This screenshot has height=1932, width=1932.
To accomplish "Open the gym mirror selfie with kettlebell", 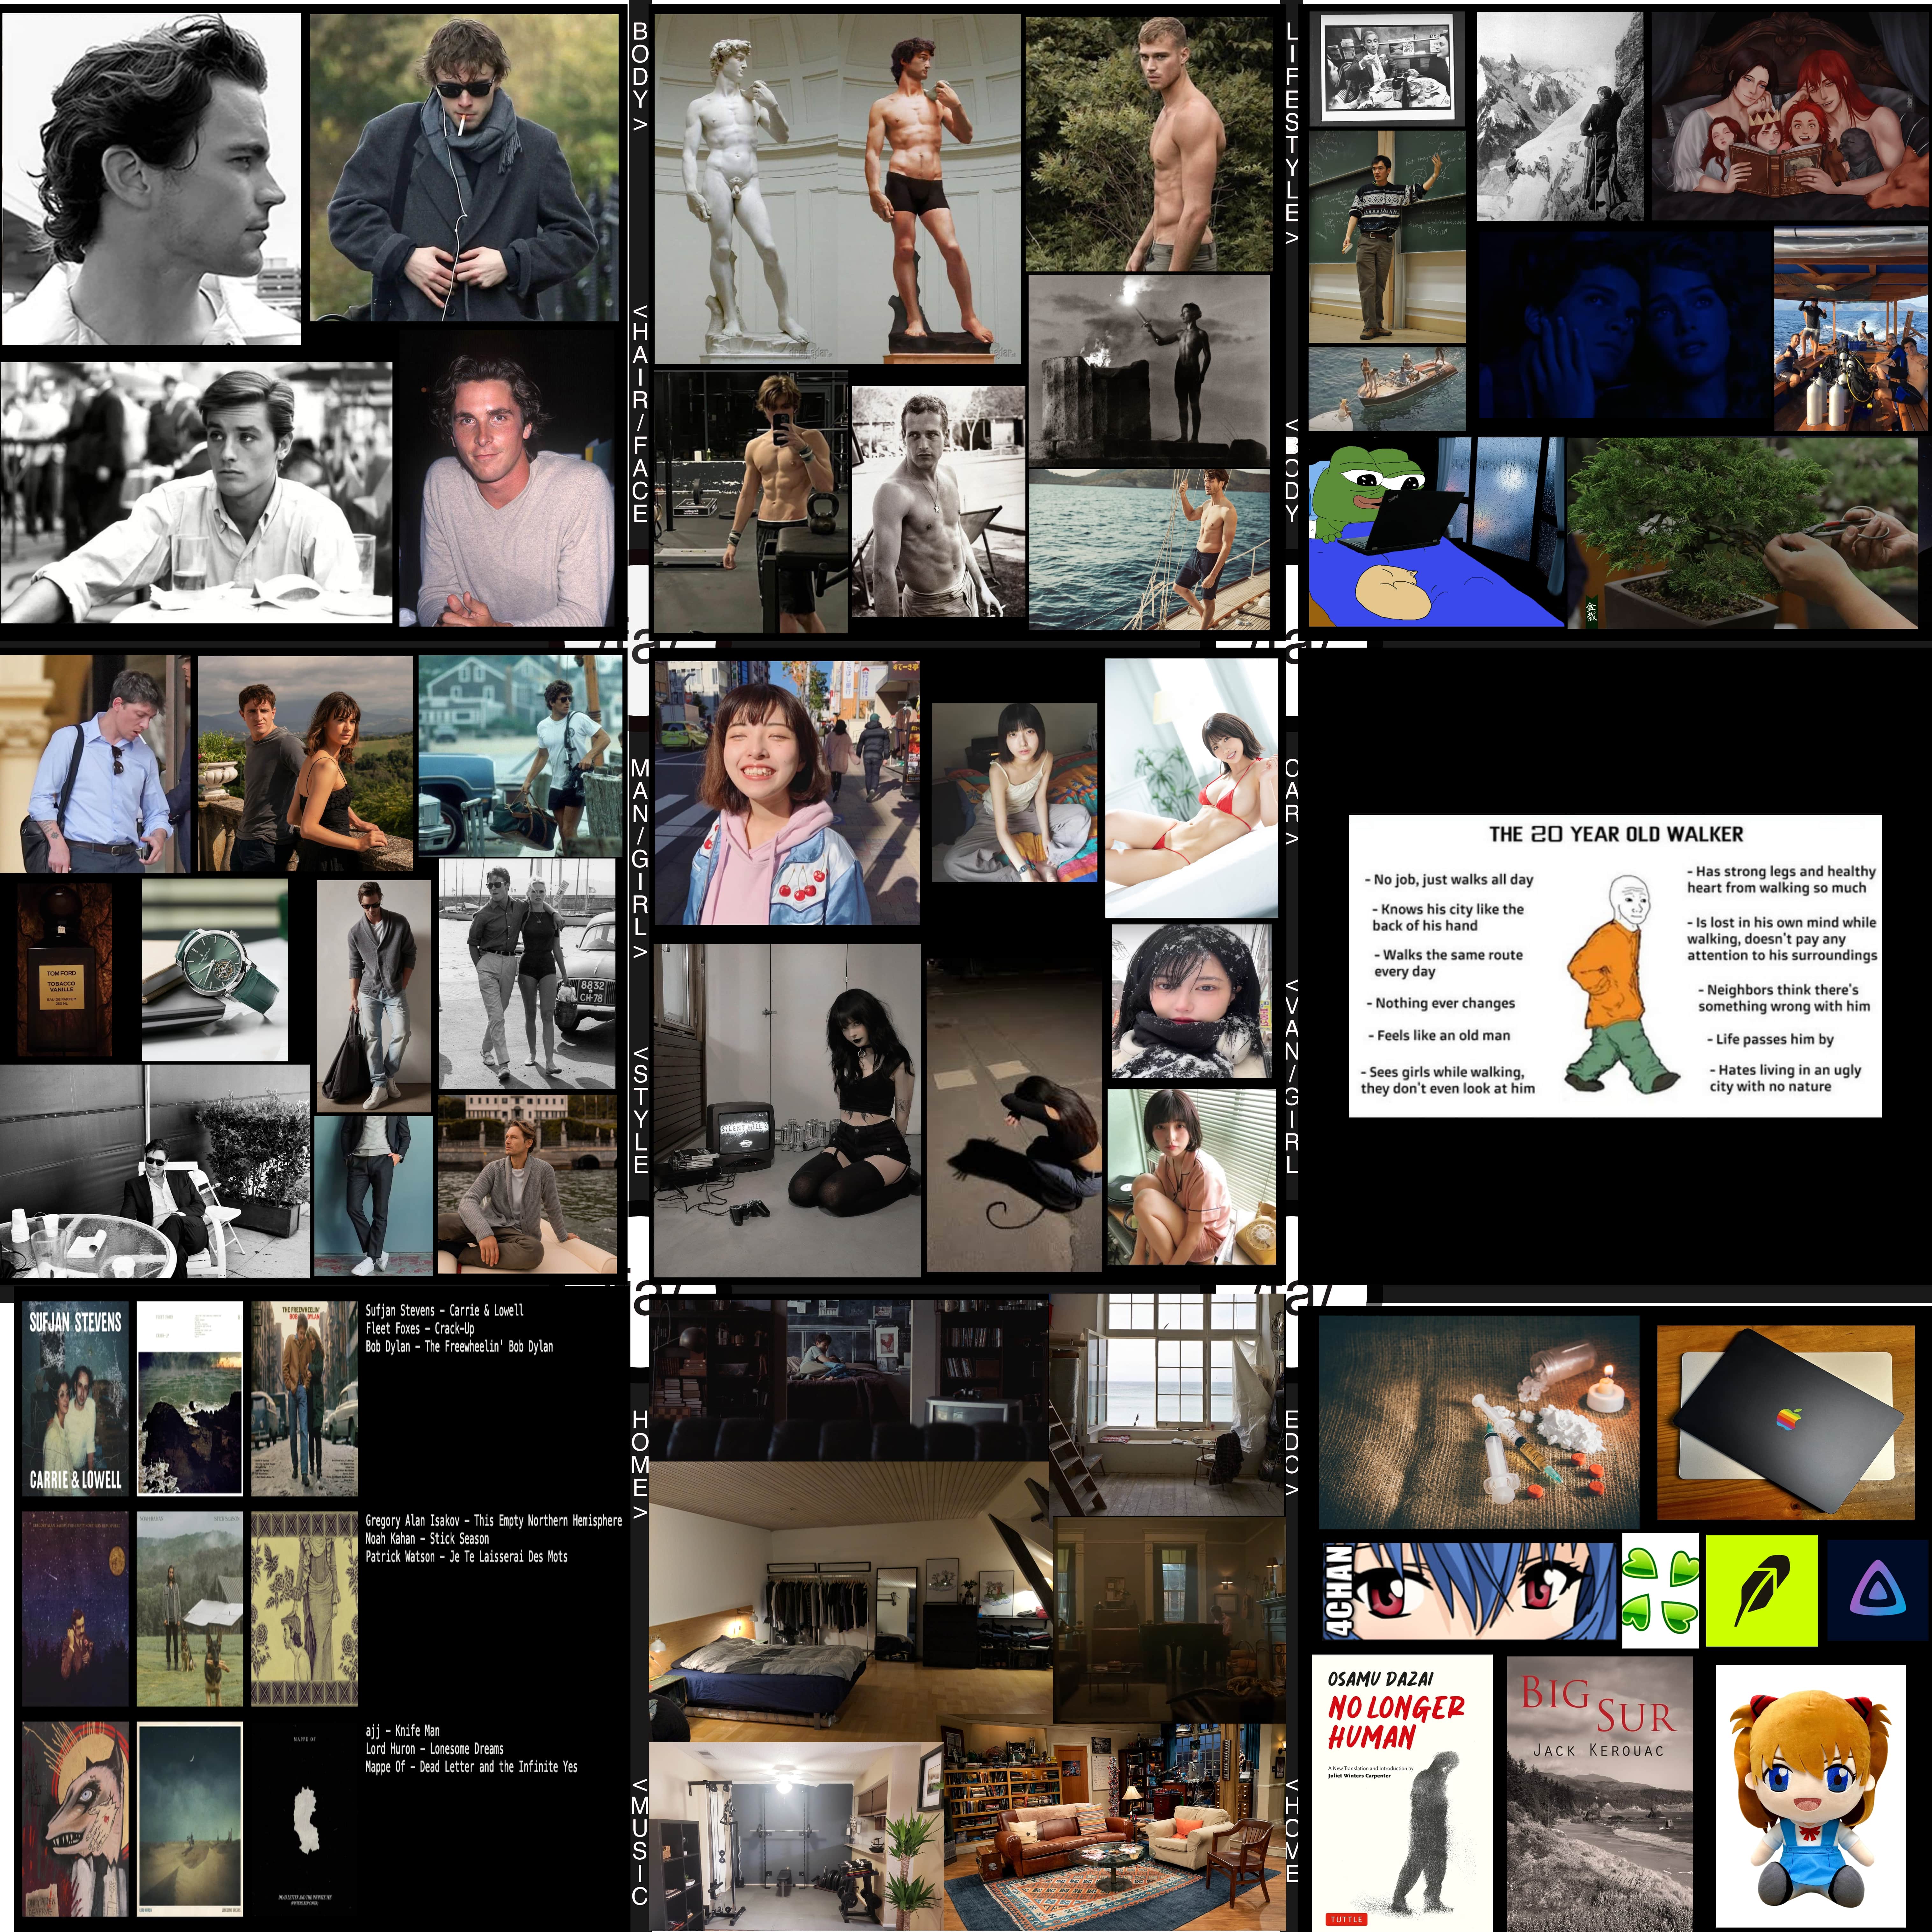I will pos(751,502).
